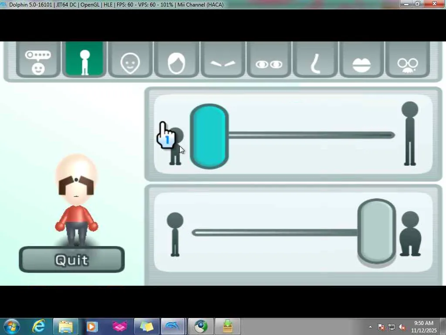Click the blue-green globe icon in taskbar
Screen dimensions: 446x335
[x=201, y=326]
